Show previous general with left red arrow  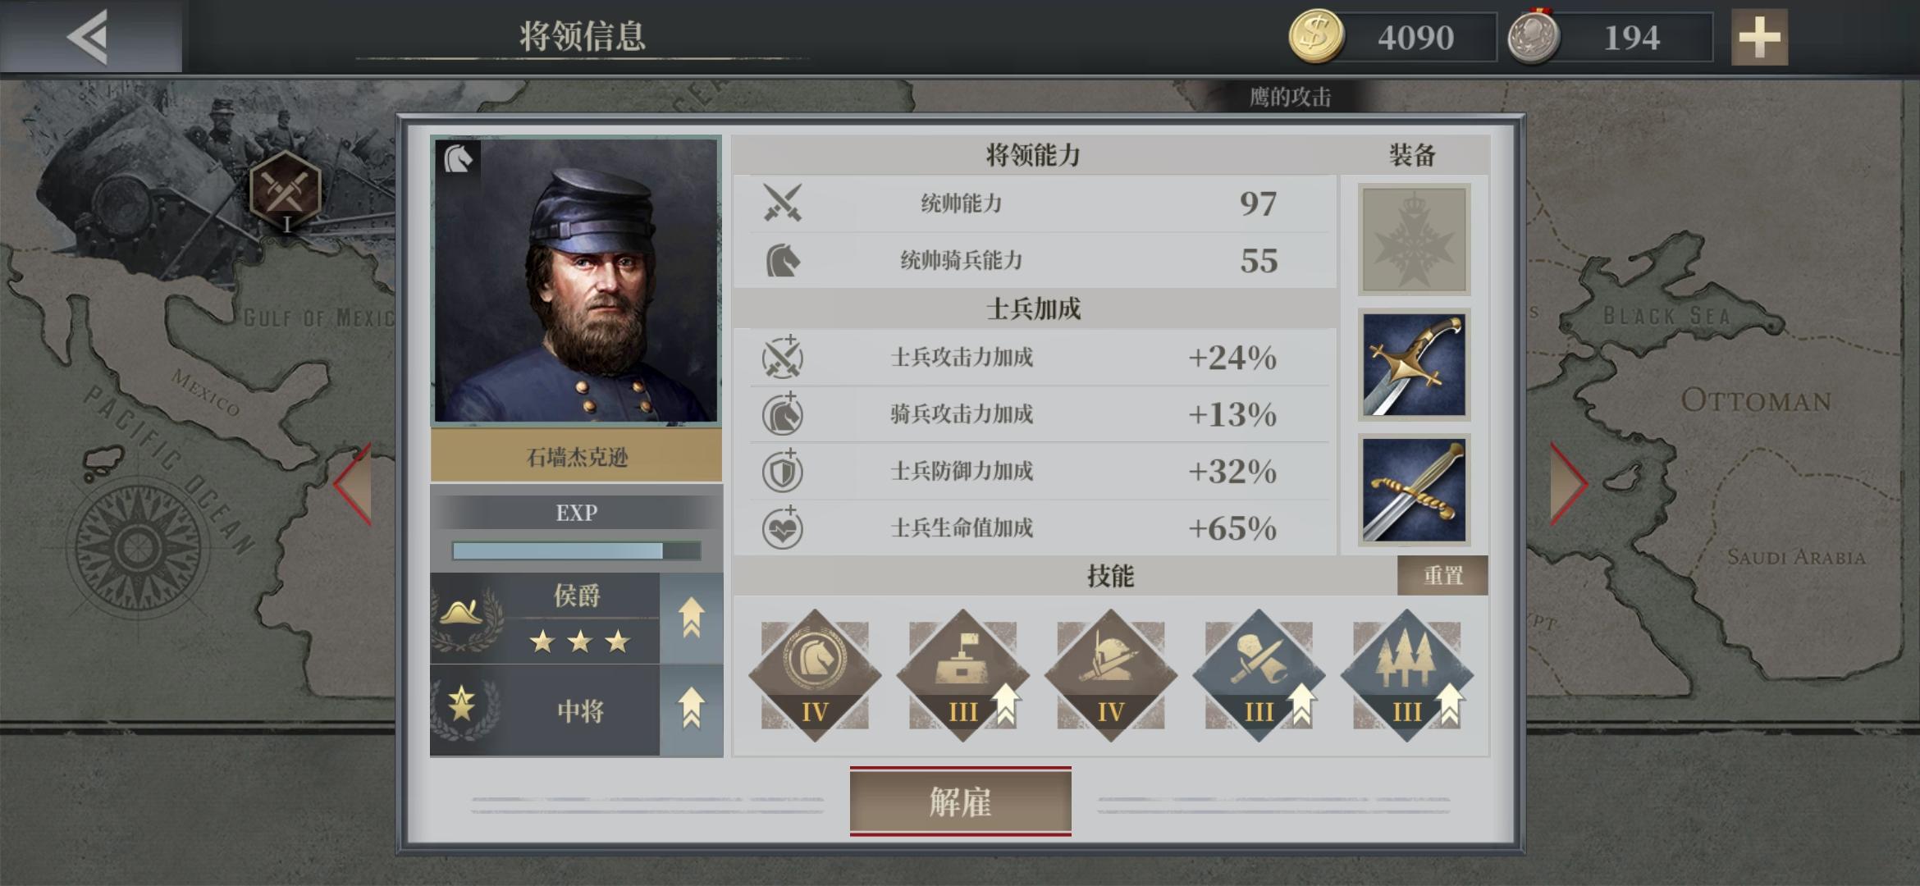tap(353, 484)
